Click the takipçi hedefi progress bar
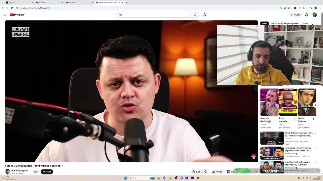 [277, 171]
